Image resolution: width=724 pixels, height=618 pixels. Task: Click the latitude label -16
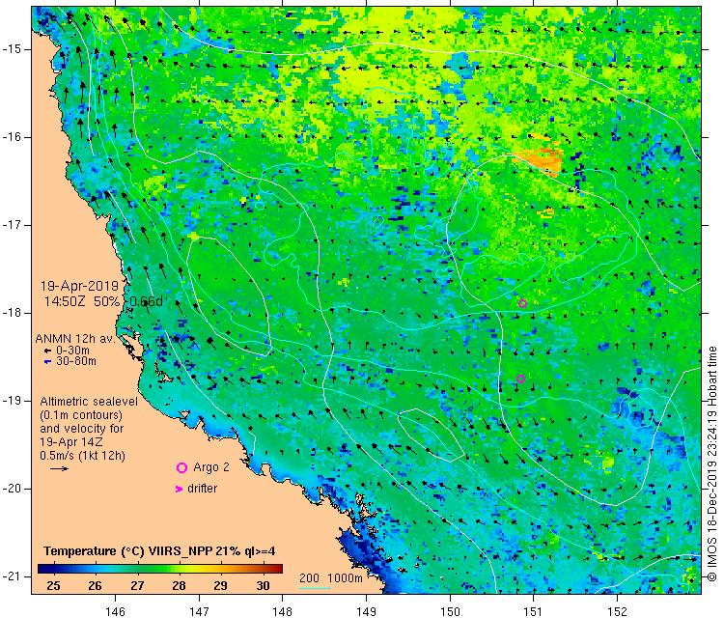(x=11, y=137)
